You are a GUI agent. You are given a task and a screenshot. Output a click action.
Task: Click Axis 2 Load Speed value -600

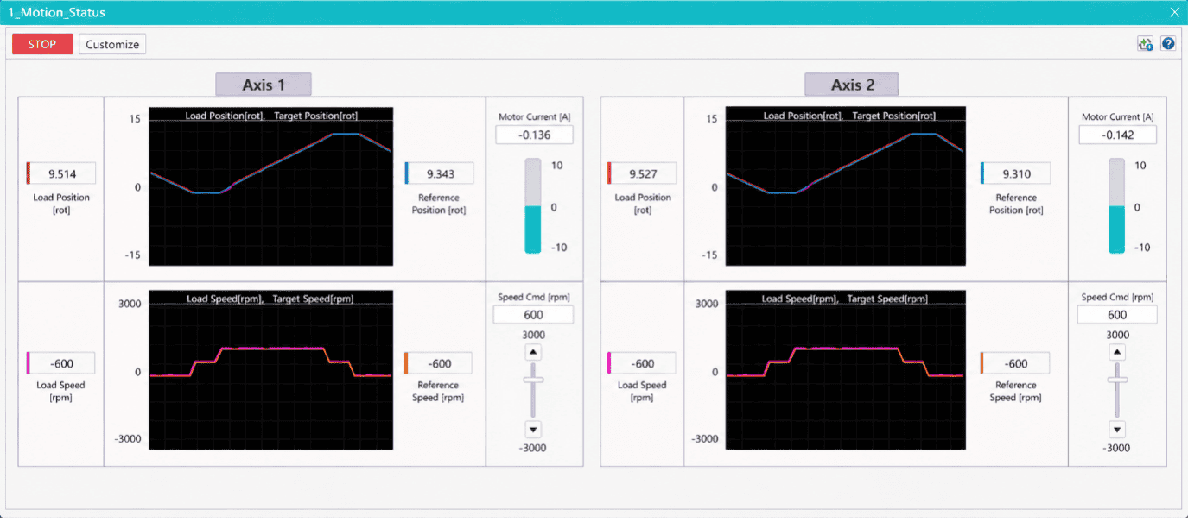coord(643,363)
